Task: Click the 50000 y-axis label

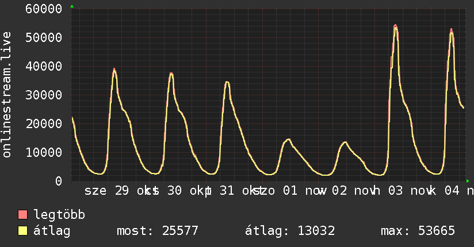Action: point(44,37)
